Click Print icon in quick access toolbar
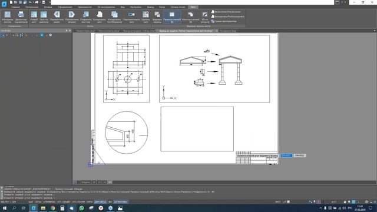377x212 pixels. [x=44, y=2]
